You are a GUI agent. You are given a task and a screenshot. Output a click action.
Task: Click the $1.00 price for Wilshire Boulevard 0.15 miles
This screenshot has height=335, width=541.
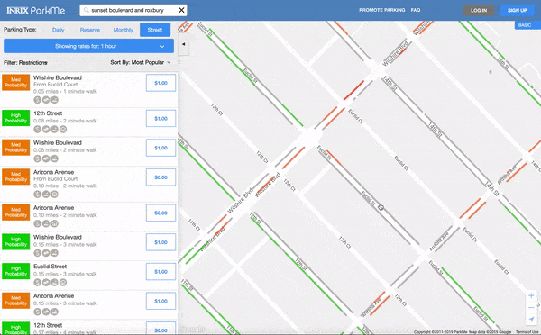160,242
